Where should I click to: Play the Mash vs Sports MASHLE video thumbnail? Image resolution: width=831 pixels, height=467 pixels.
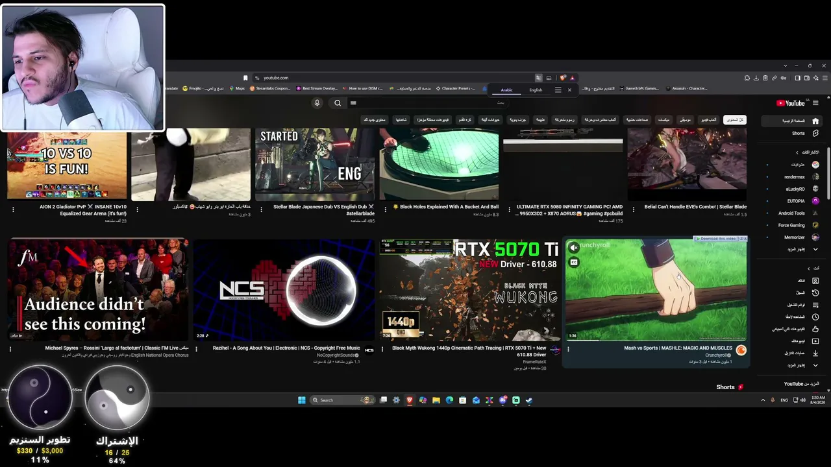coord(656,290)
